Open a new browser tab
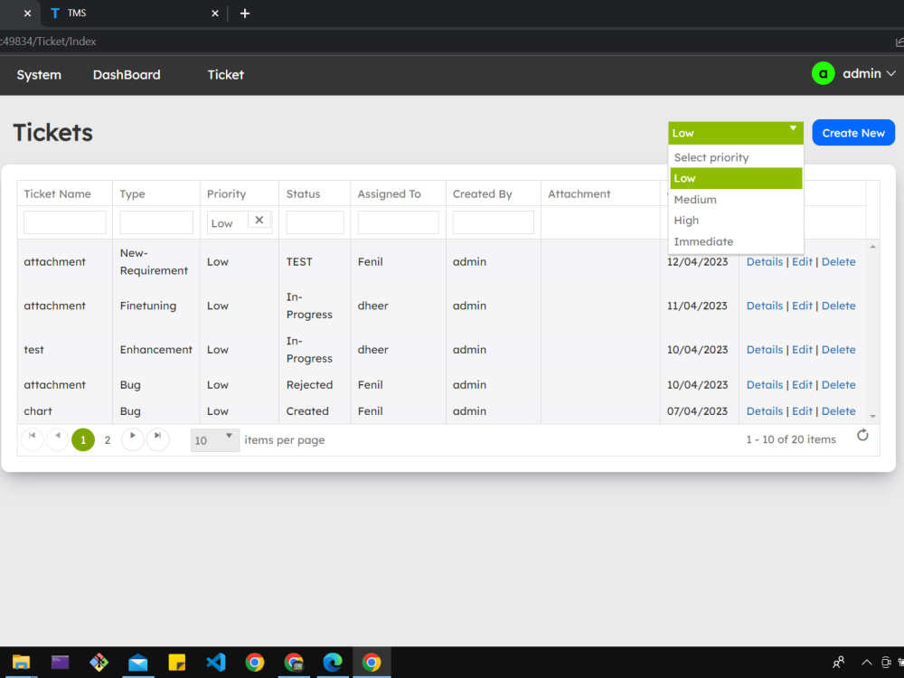904x678 pixels. pos(244,14)
